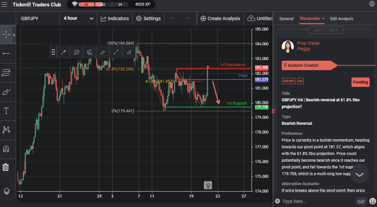Open the Fibonacci retracement tools in sidebar
This screenshot has width=377, height=207.
[6, 72]
